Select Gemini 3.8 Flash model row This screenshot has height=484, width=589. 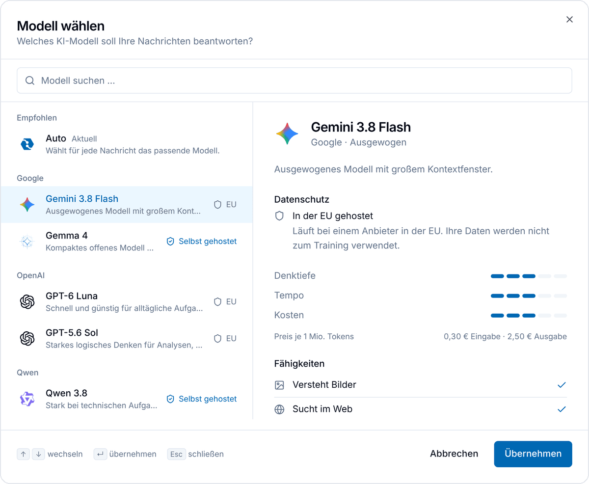[x=127, y=205]
